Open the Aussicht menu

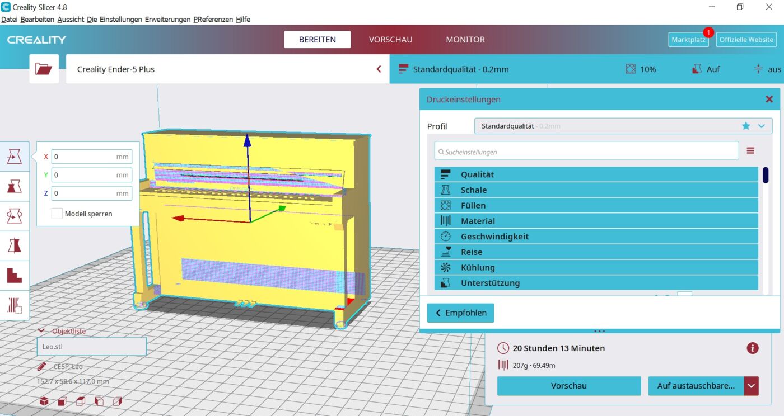coord(70,19)
